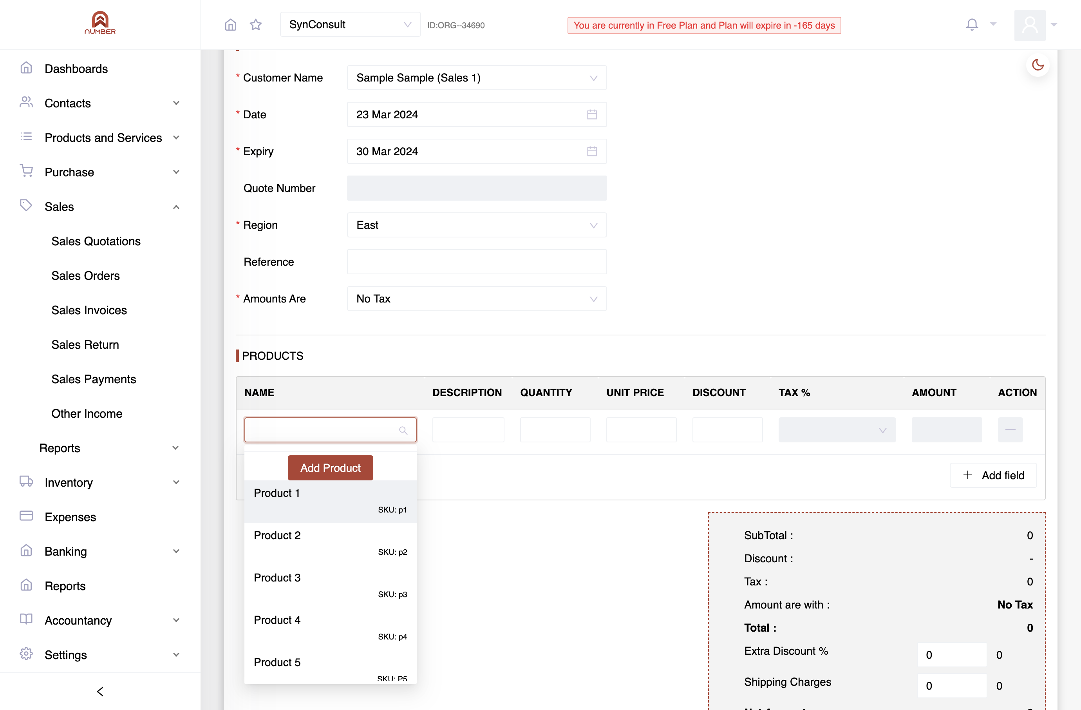Click the Accountancy book icon
The height and width of the screenshot is (710, 1081).
click(26, 619)
